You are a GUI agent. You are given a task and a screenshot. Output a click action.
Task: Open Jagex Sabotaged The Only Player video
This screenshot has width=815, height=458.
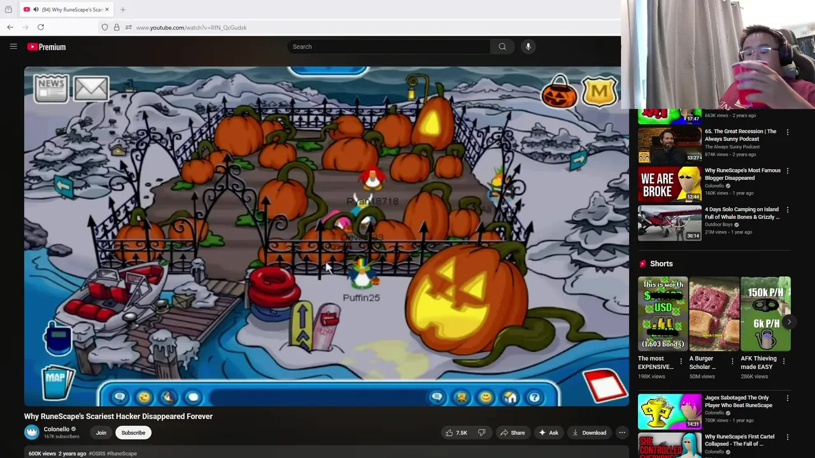click(x=739, y=401)
